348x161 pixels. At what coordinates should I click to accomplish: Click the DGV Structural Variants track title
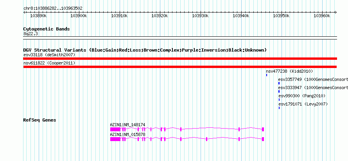(x=145, y=50)
